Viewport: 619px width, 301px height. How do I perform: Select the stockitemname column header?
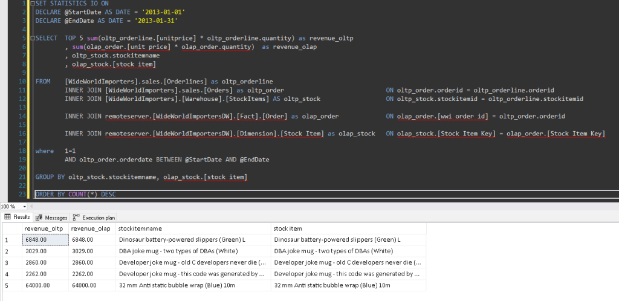(x=193, y=229)
